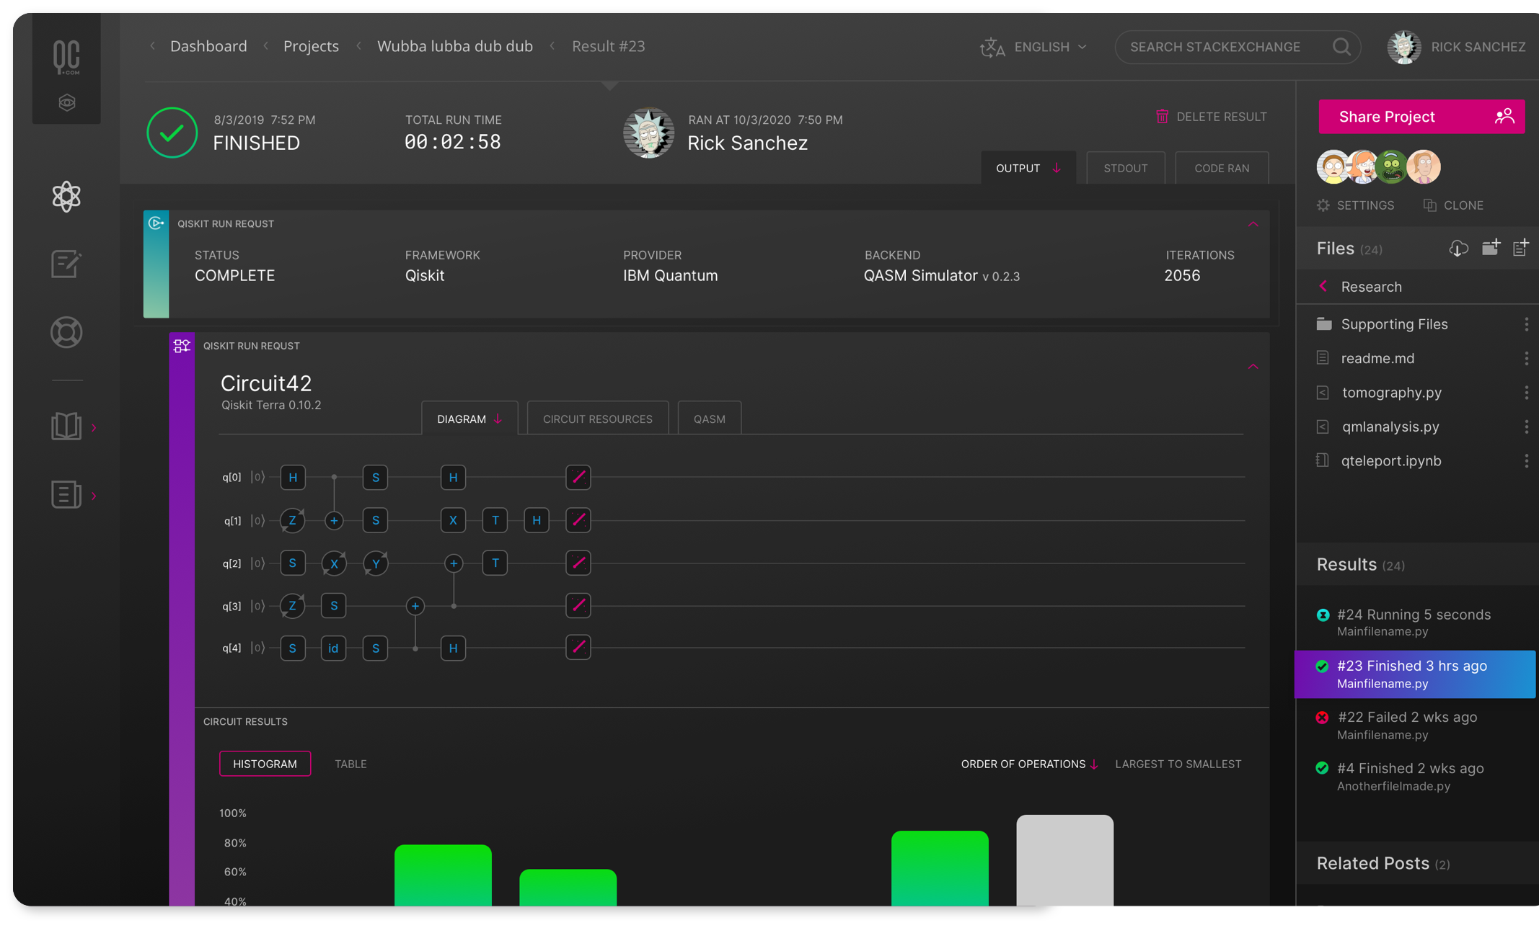Click measurement gate on q[0] line

coord(578,477)
